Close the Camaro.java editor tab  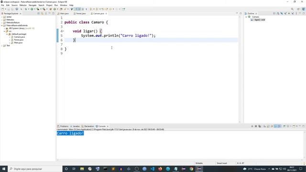(x=106, y=13)
